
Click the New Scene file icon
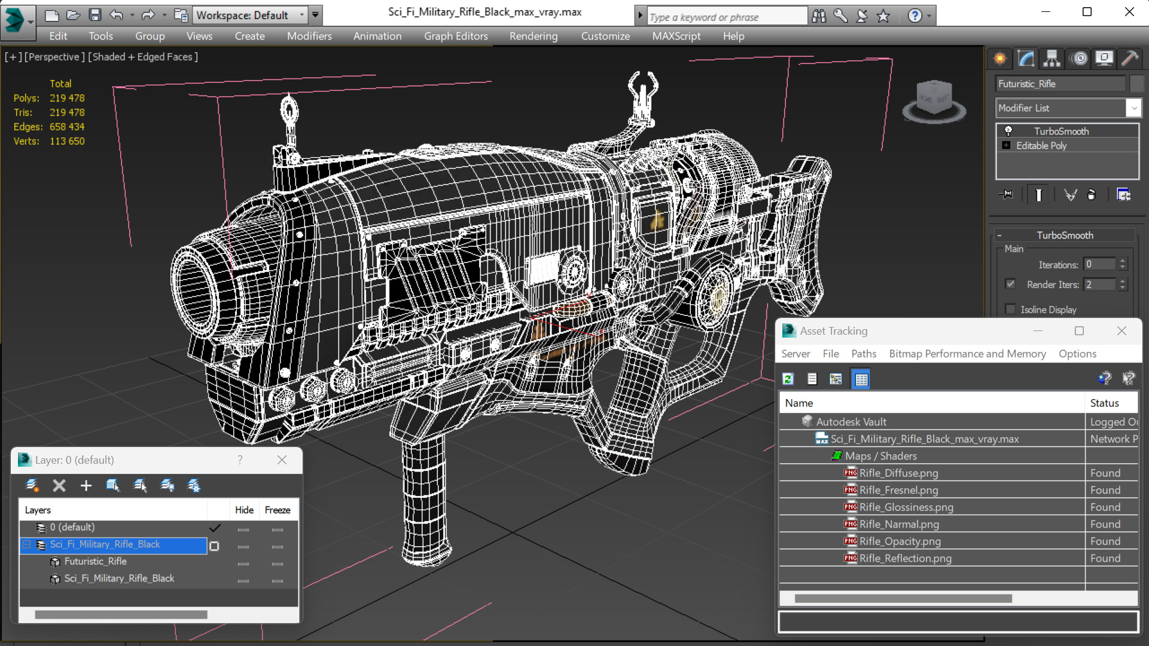[51, 15]
